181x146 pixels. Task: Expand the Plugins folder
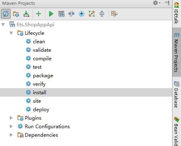[x=11, y=118]
